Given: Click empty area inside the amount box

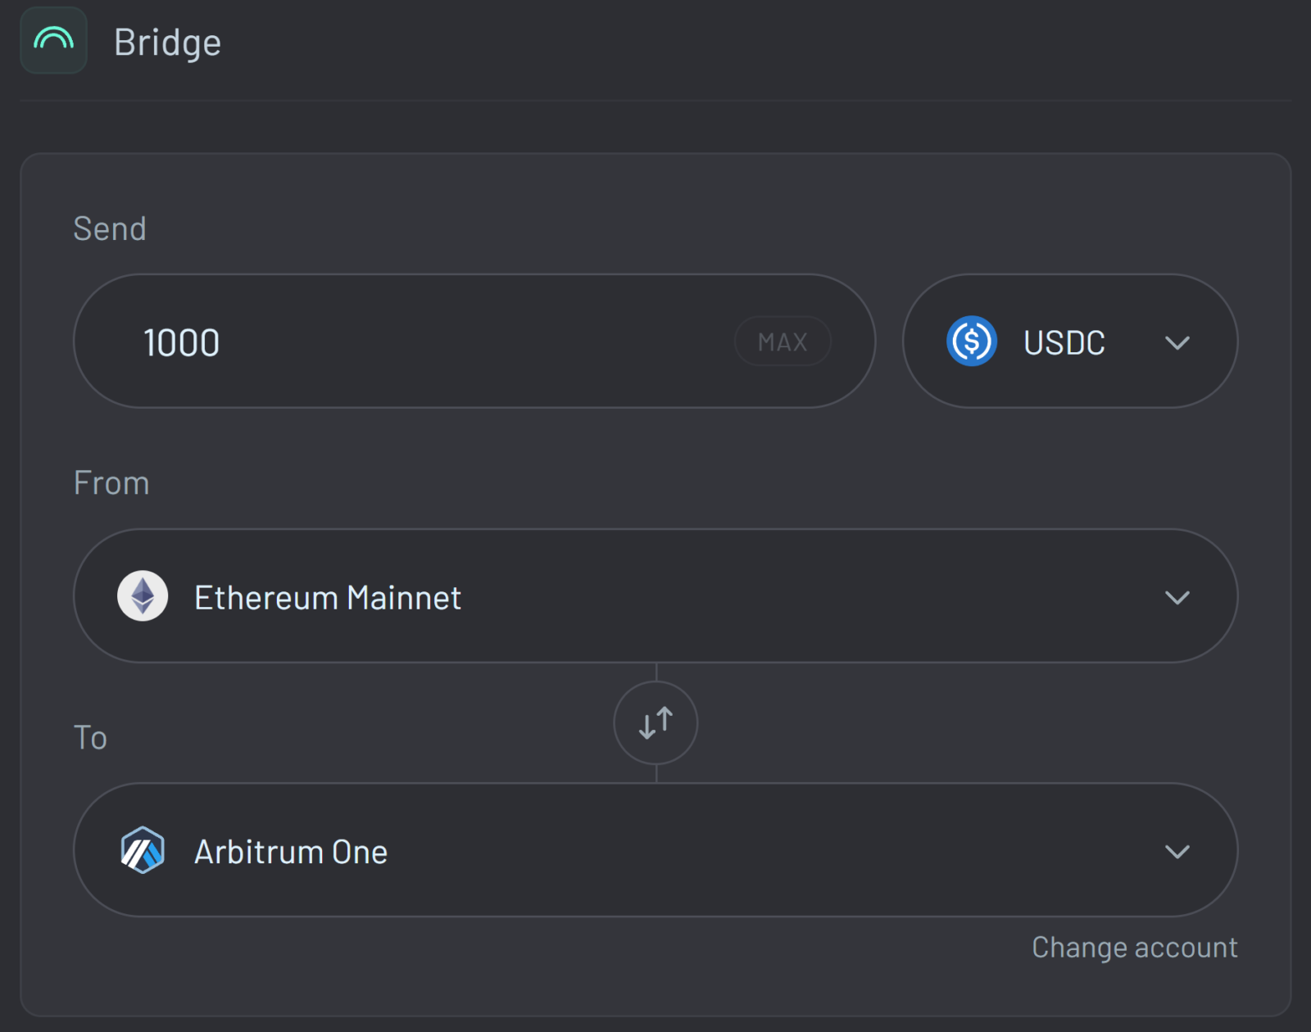Looking at the screenshot, I should pos(475,342).
